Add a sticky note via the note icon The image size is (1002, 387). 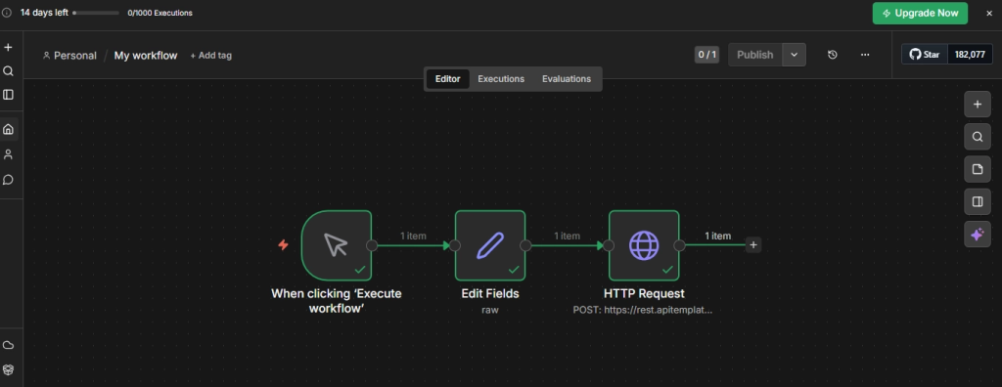pos(978,169)
